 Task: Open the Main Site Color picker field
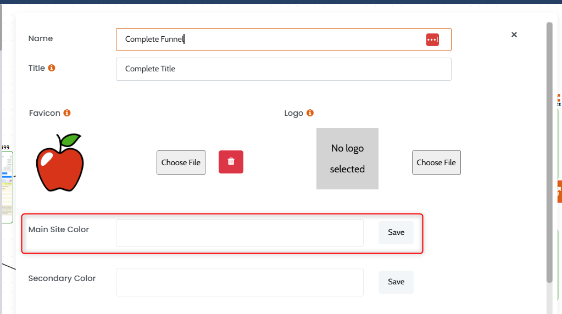[240, 233]
